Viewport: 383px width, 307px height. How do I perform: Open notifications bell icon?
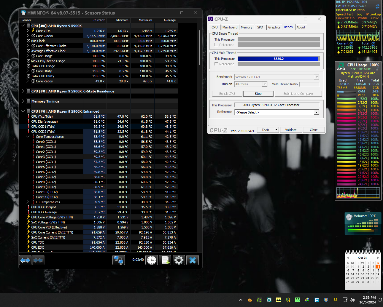(380, 300)
